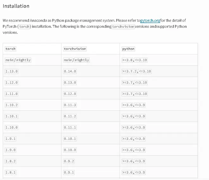Click torchvision version 0.12.0 cell
Image resolution: width=209 pixels, height=180 pixels.
(x=70, y=94)
